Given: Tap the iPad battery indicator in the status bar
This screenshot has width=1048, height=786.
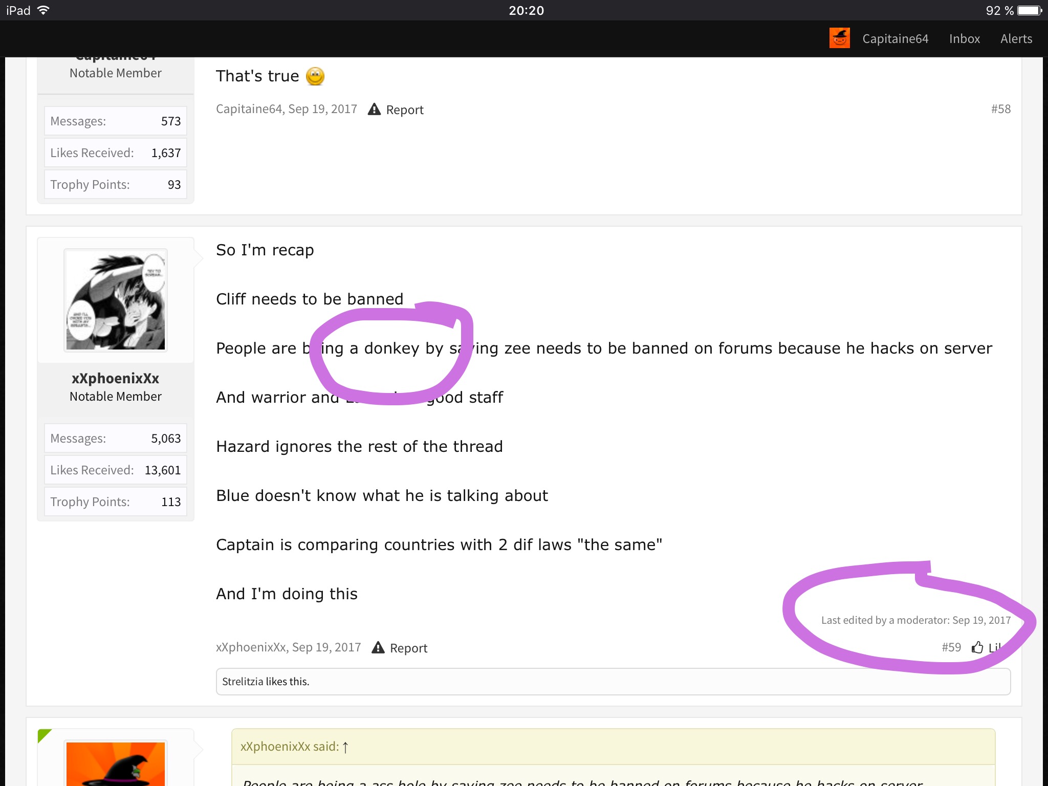Looking at the screenshot, I should click(x=1030, y=10).
